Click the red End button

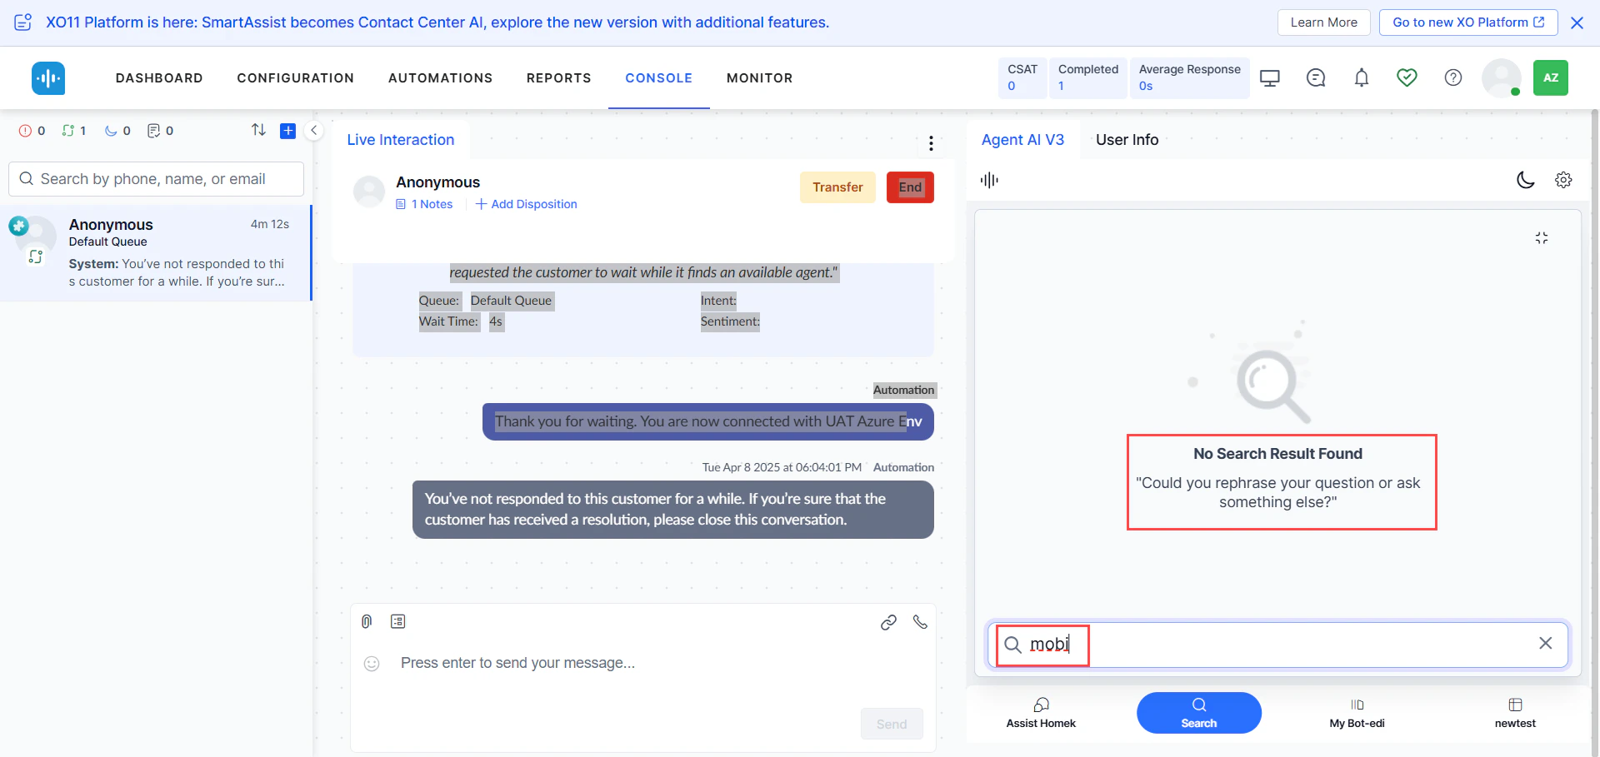[910, 187]
